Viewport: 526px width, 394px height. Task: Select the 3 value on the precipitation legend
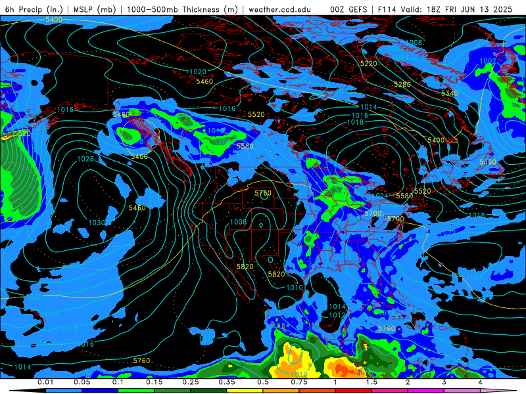[x=444, y=382]
